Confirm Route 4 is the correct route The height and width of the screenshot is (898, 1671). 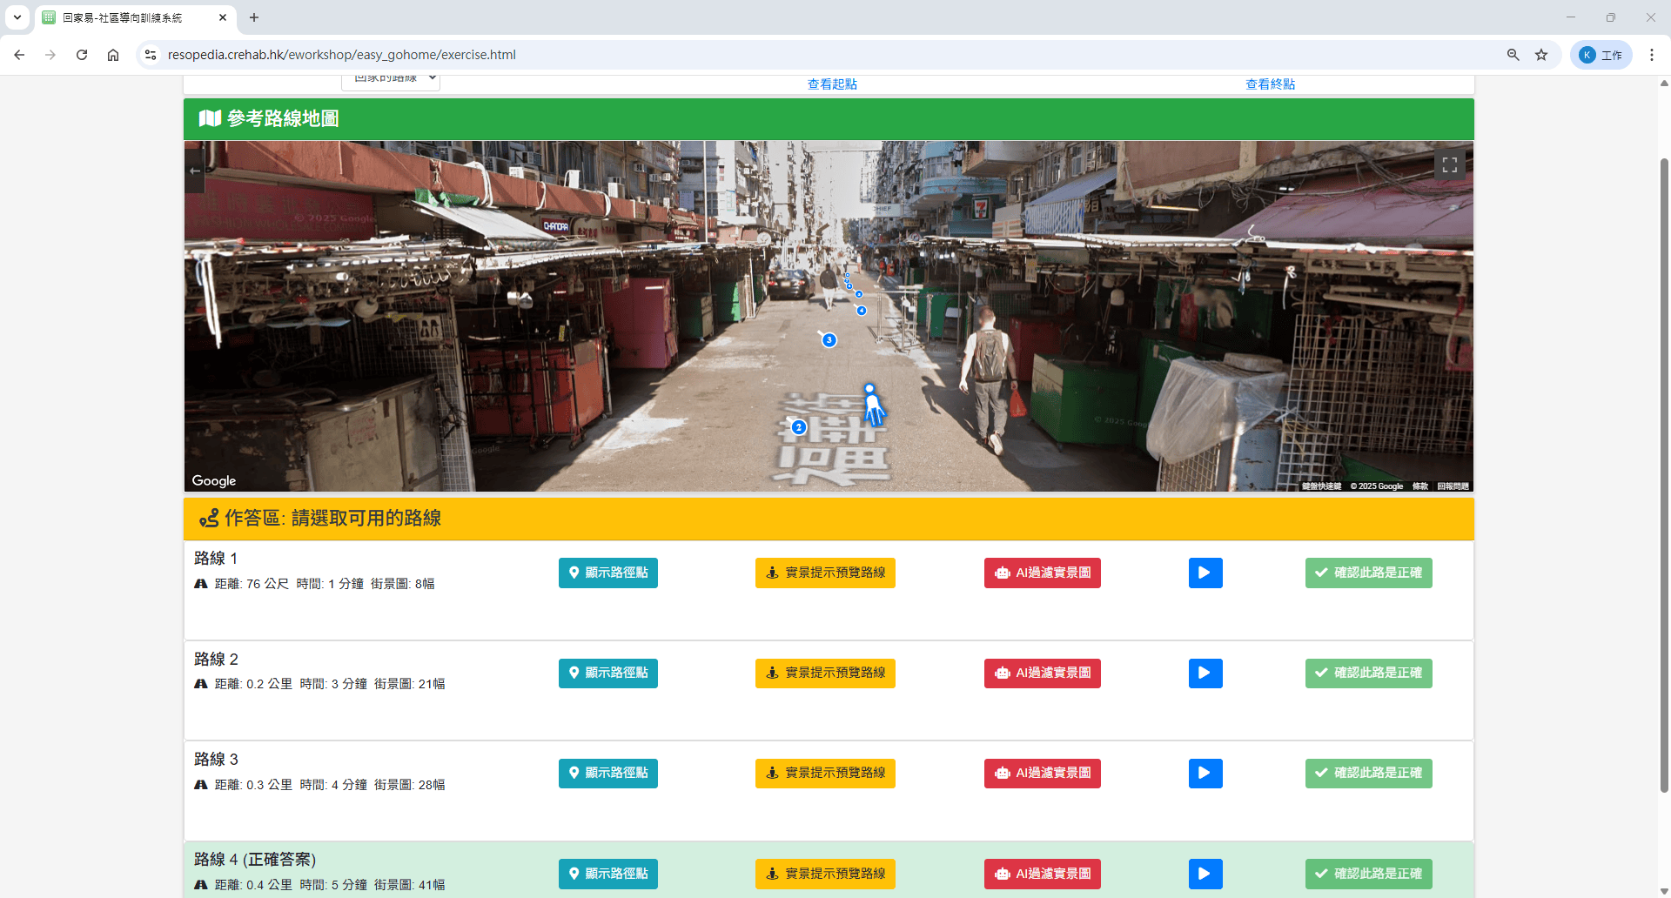(x=1368, y=874)
